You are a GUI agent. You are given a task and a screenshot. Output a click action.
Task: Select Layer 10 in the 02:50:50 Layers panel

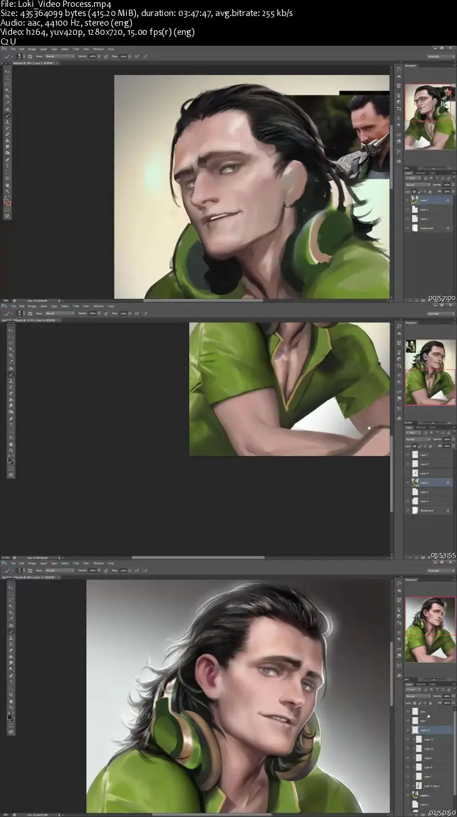coord(428,748)
